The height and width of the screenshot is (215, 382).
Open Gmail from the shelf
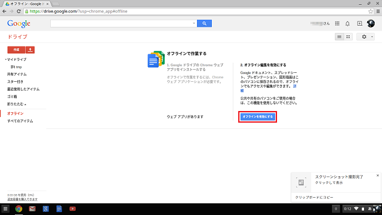[x=32, y=209]
